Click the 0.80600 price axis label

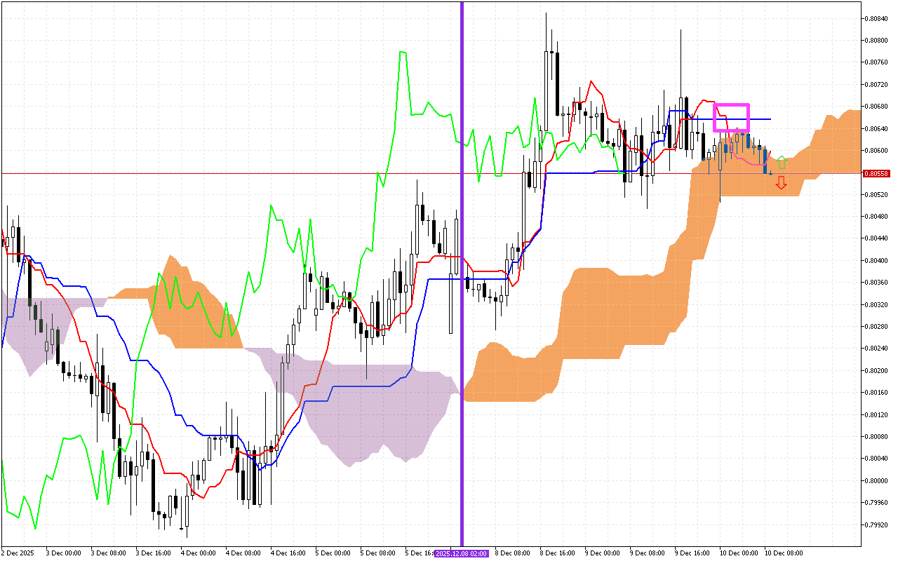point(876,150)
